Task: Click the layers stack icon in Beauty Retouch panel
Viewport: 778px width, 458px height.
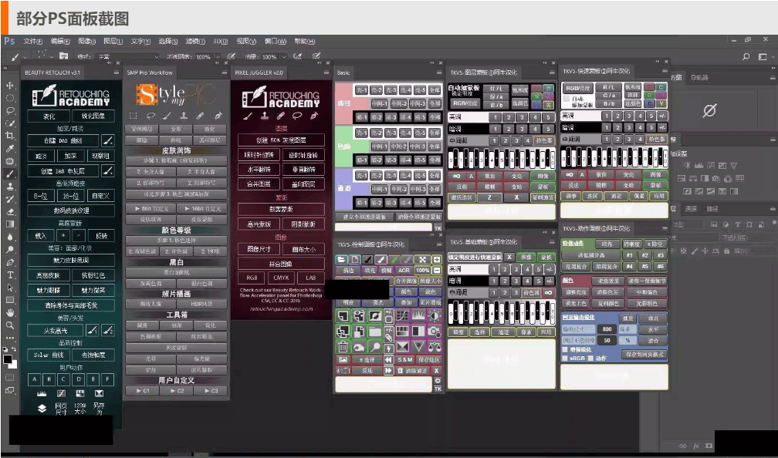Action: pos(42,408)
